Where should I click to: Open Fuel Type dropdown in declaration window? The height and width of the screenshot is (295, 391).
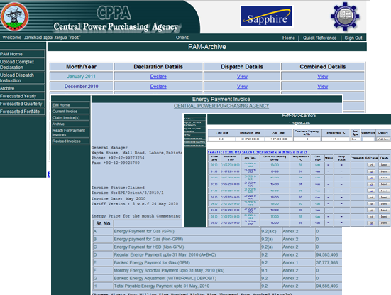click(x=356, y=139)
